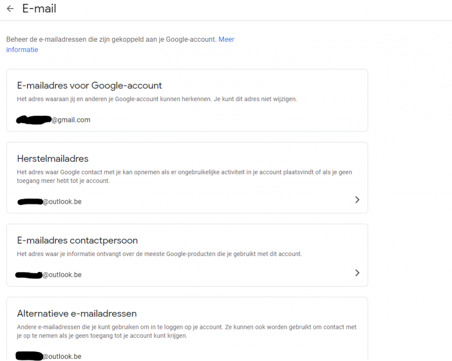Open the 'Alternatieve e-mailadressen' heading
Viewport: 452px width, 361px height.
[x=77, y=314]
